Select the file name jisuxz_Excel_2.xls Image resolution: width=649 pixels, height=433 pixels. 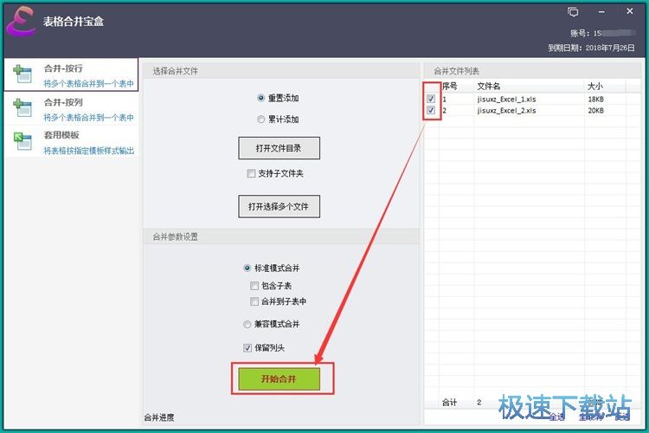click(506, 111)
